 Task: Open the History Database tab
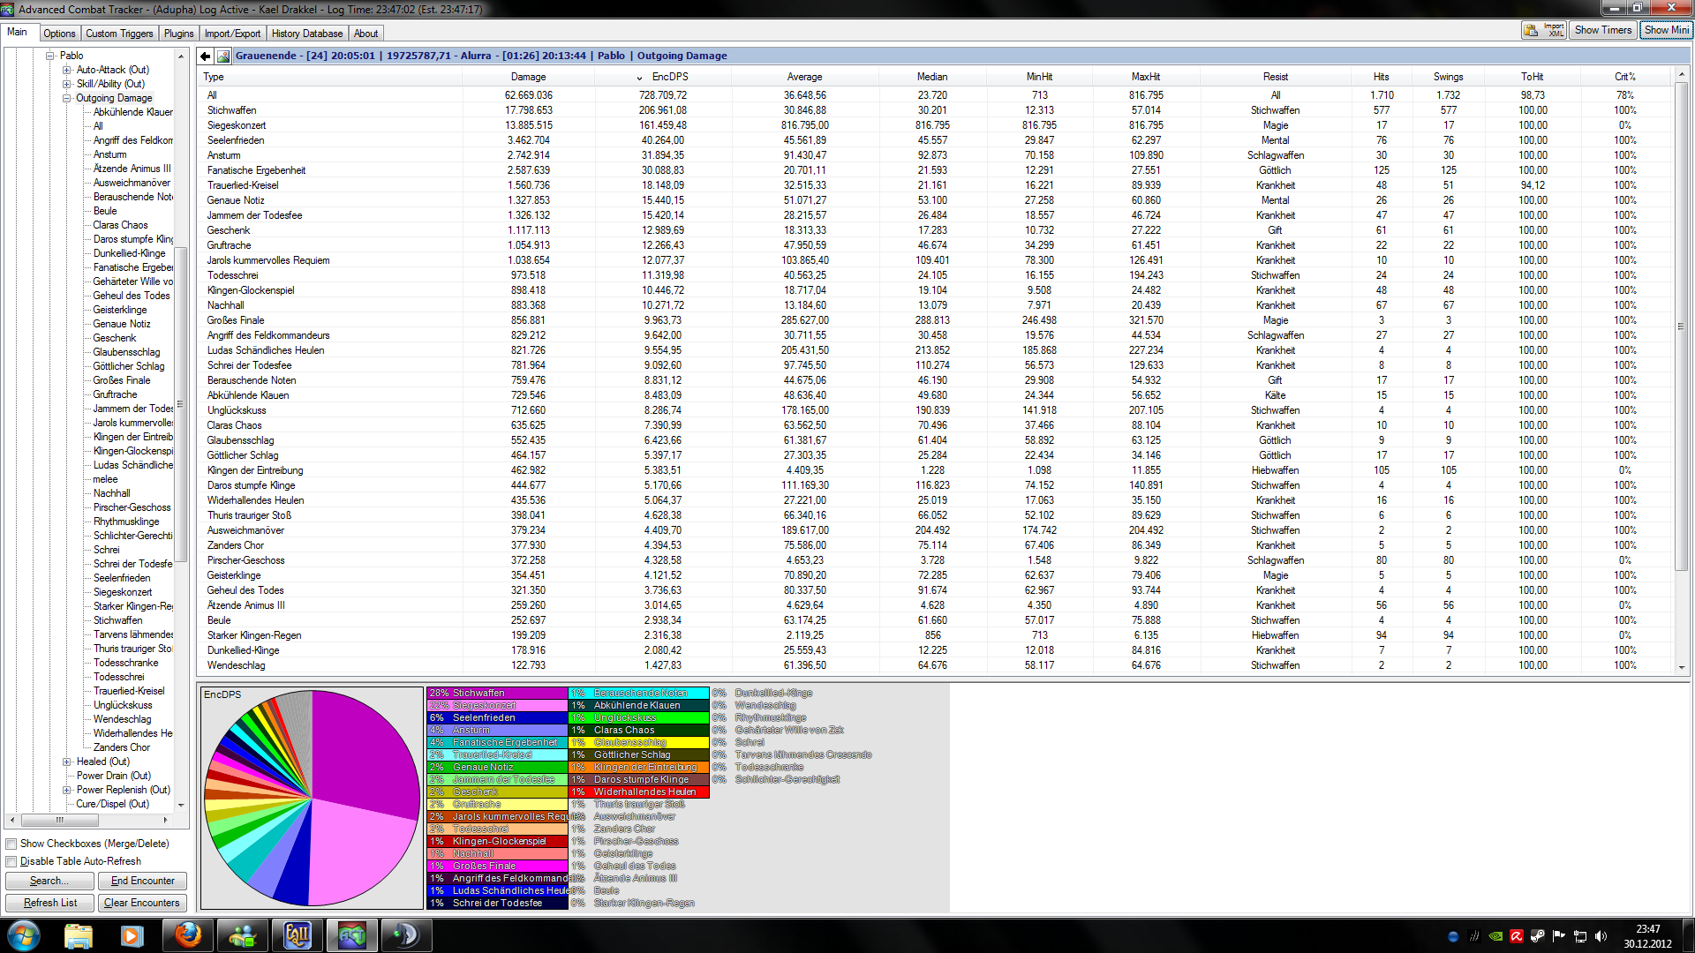pyautogui.click(x=306, y=34)
